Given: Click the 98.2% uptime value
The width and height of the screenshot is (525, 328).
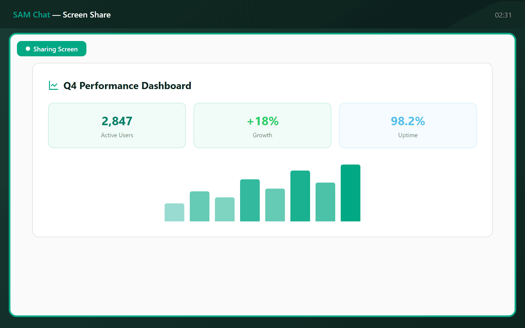Looking at the screenshot, I should pyautogui.click(x=408, y=121).
